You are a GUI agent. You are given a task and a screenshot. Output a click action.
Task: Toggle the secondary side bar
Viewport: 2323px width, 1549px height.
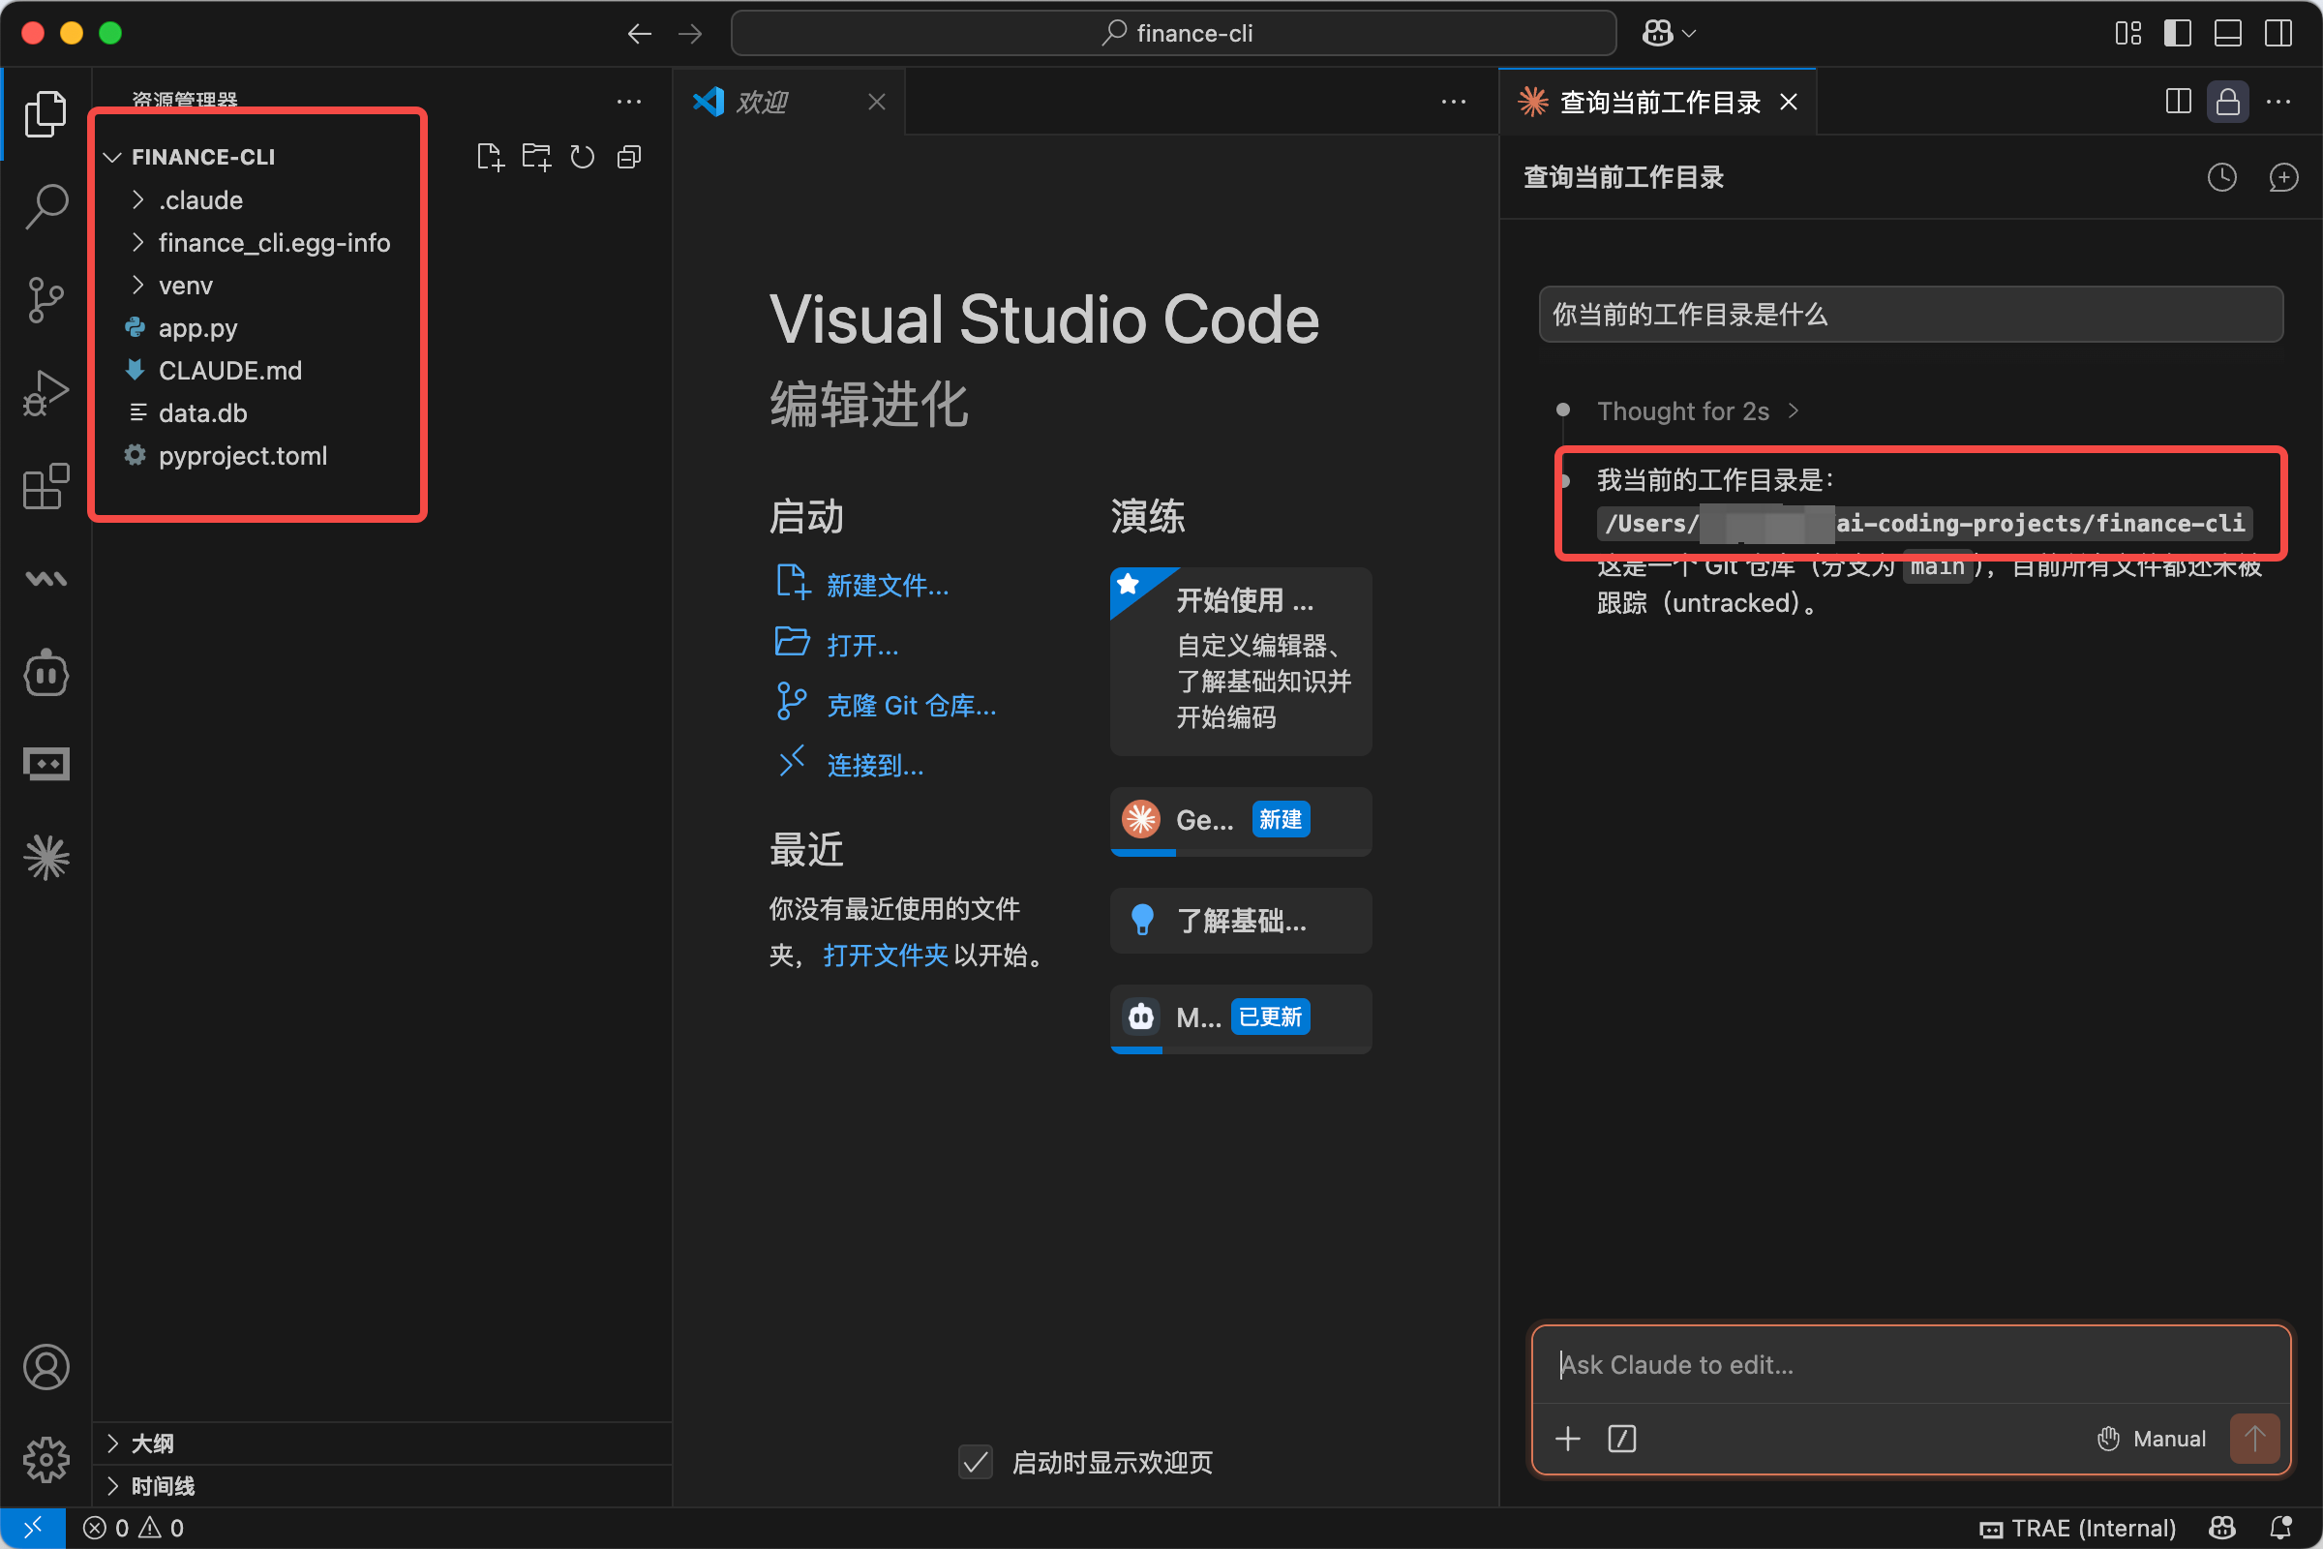pos(2278,34)
